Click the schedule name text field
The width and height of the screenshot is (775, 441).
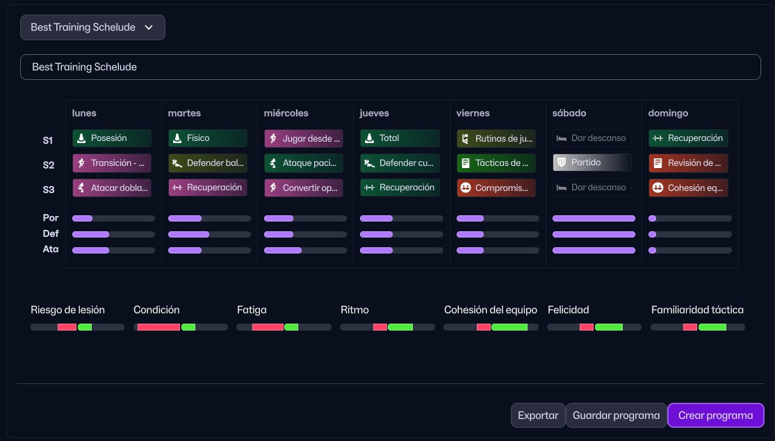pos(390,67)
